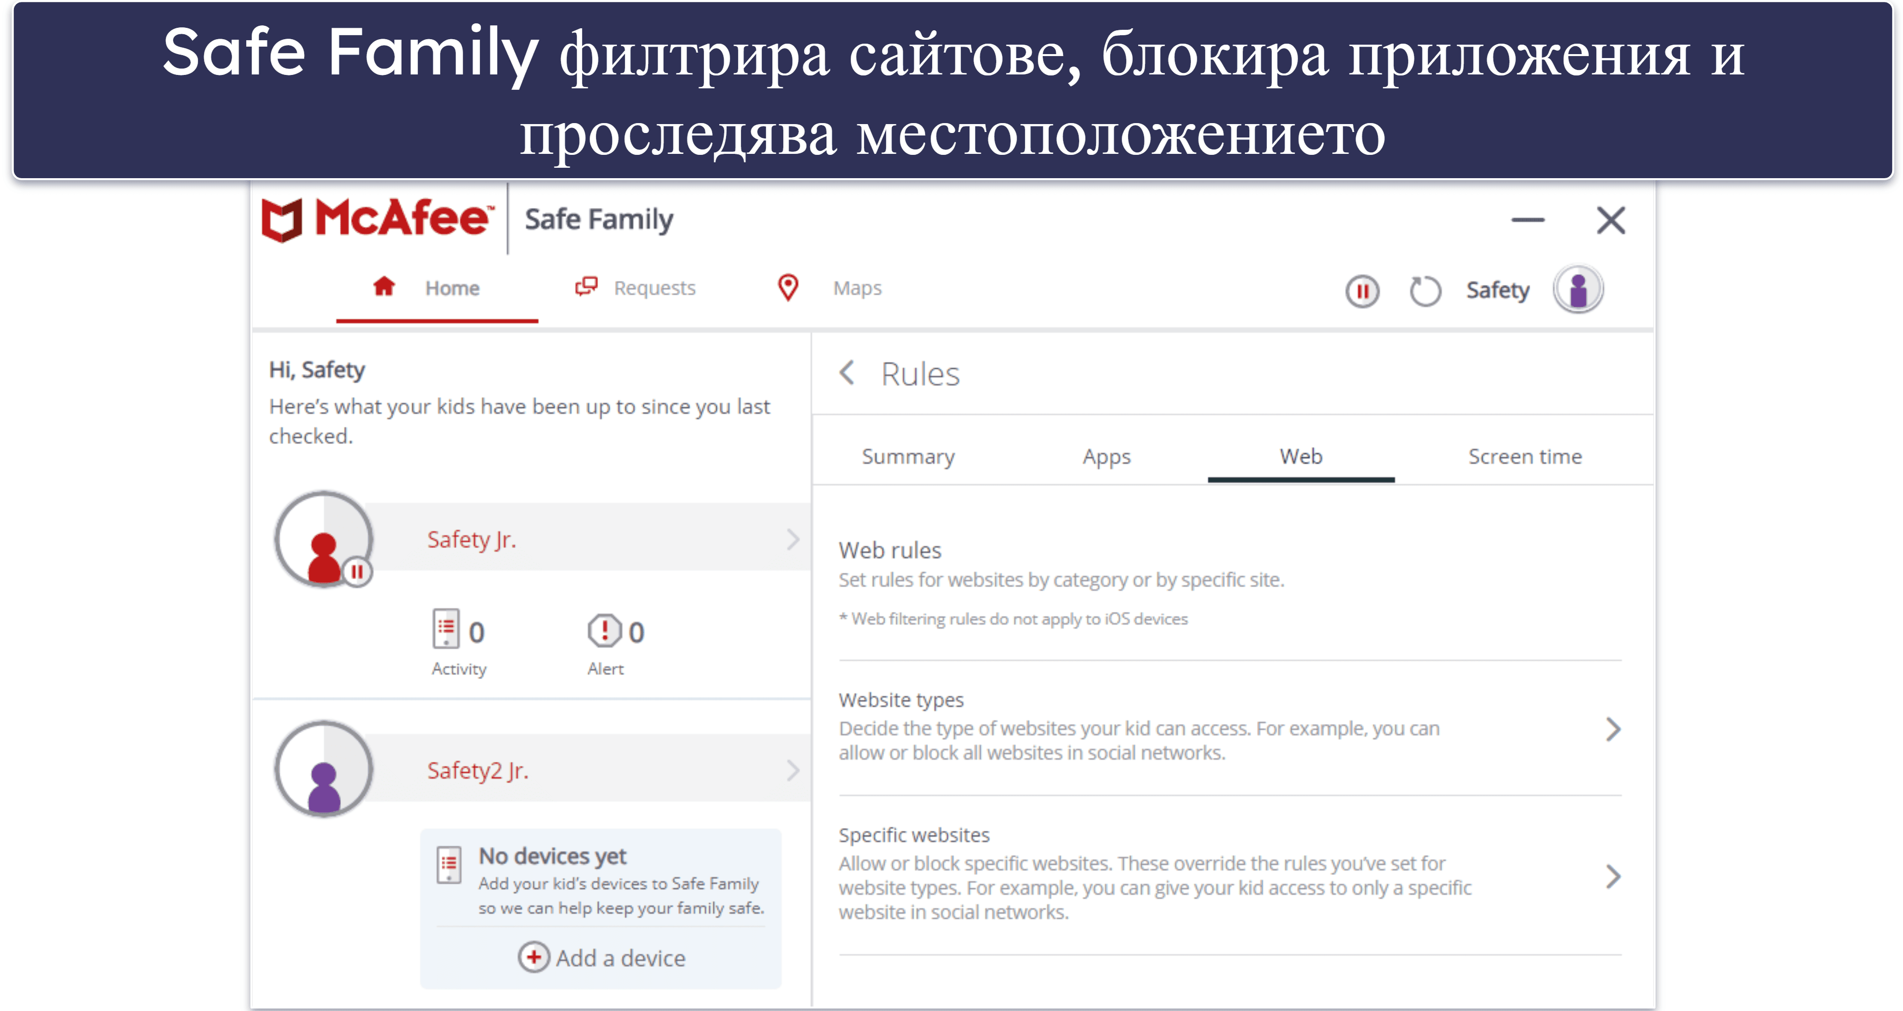Image resolution: width=1903 pixels, height=1011 pixels.
Task: Open Specific websites rule heading
Action: 914,834
